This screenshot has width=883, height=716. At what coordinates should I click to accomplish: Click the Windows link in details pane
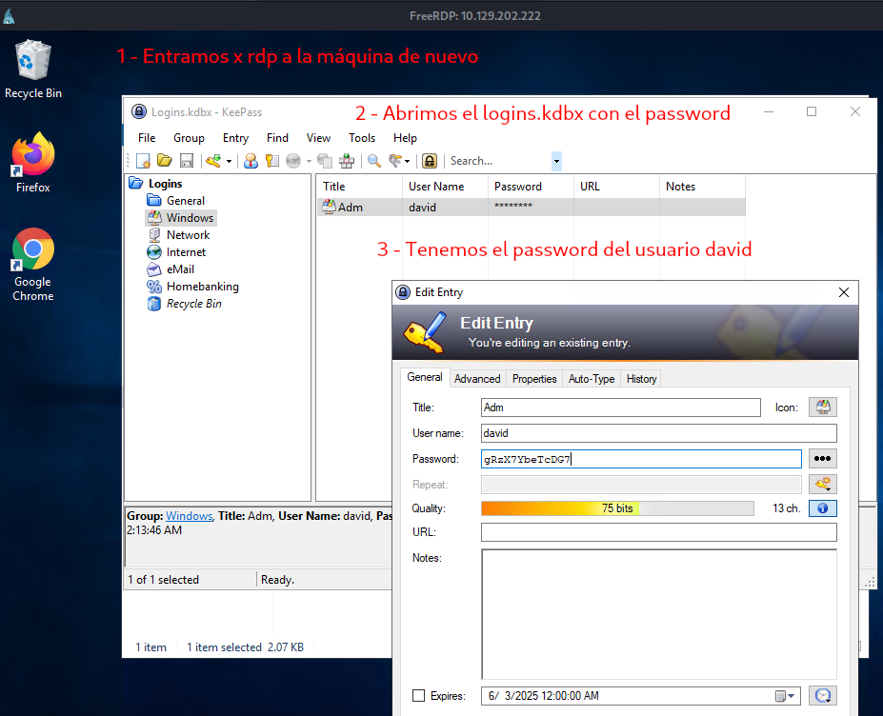(190, 516)
